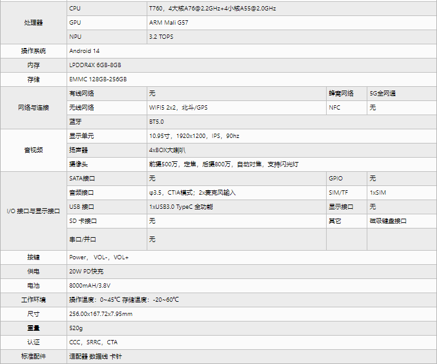Select the EMMC 128GB-256GB storage cell
The width and height of the screenshot is (437, 364).
251,79
